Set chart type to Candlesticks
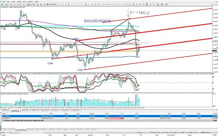 click(133, 5)
